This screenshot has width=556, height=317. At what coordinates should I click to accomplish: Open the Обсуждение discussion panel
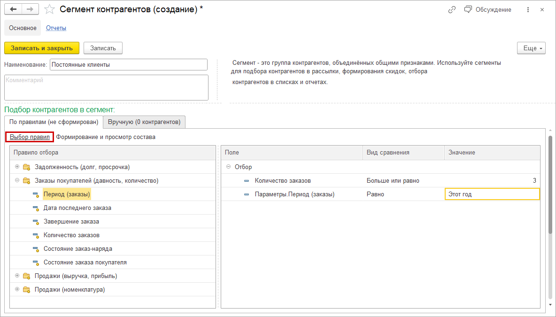tap(487, 9)
